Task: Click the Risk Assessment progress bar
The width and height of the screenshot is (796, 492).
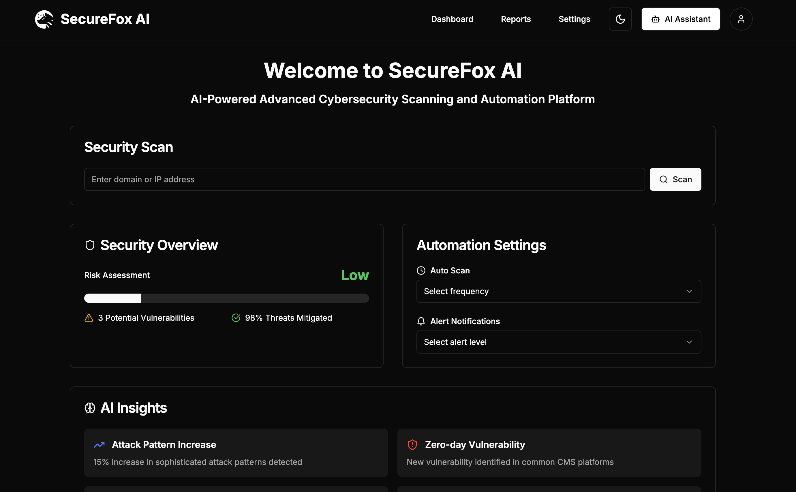Action: 226,298
